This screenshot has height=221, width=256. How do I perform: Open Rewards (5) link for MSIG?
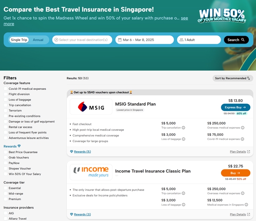coord(82,152)
